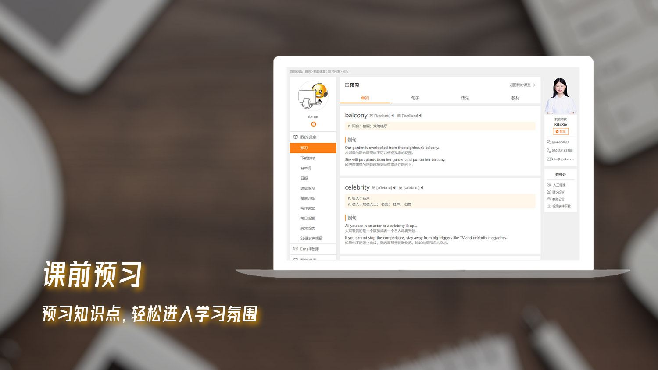
Task: Switch to the 句子 tab
Action: 415,98
